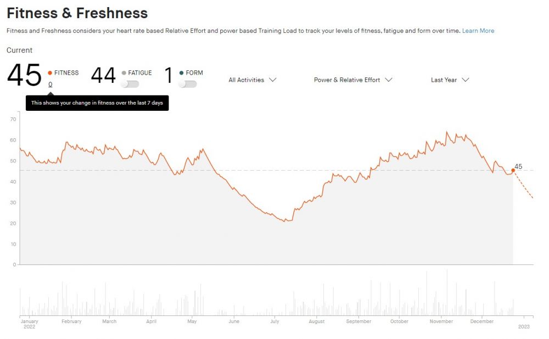Click the 2023 label on the timeline

524,326
